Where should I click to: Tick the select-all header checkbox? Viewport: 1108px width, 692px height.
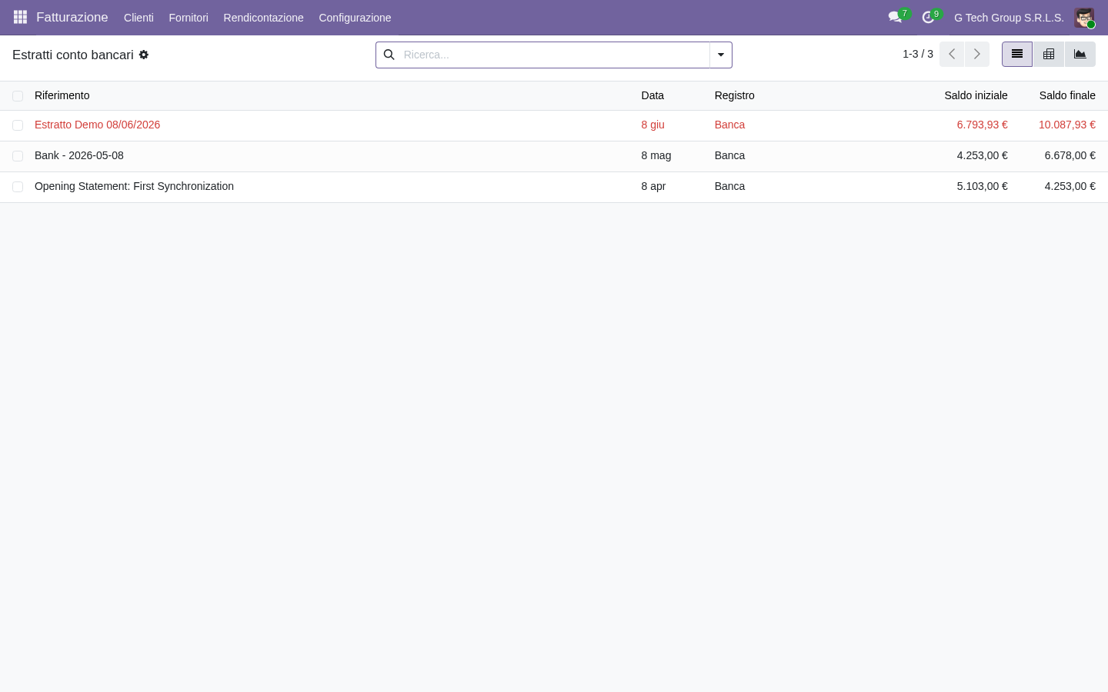[x=18, y=96]
